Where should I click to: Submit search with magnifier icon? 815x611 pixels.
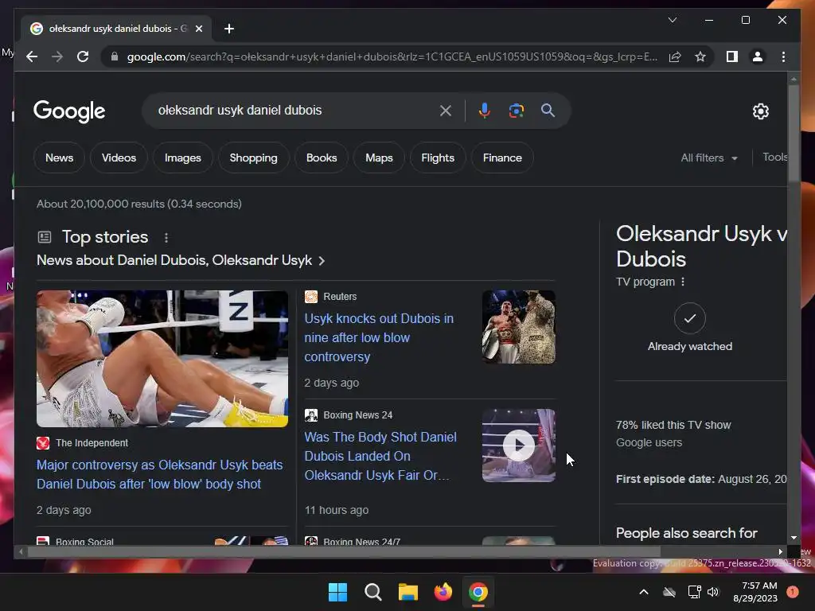tap(548, 110)
